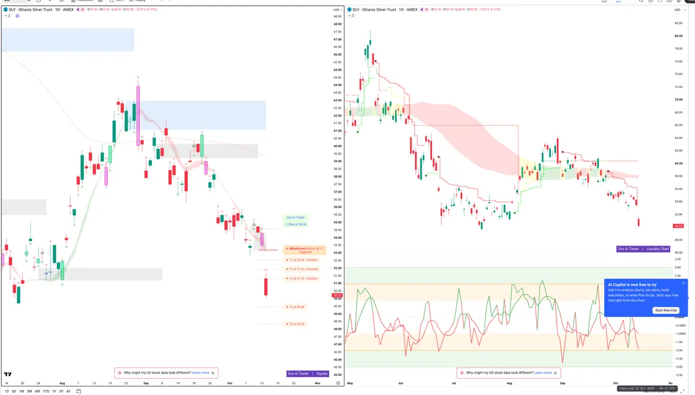695x395 pixels.
Task: Click the T5 at 48.33 target label
Action: tap(295, 324)
